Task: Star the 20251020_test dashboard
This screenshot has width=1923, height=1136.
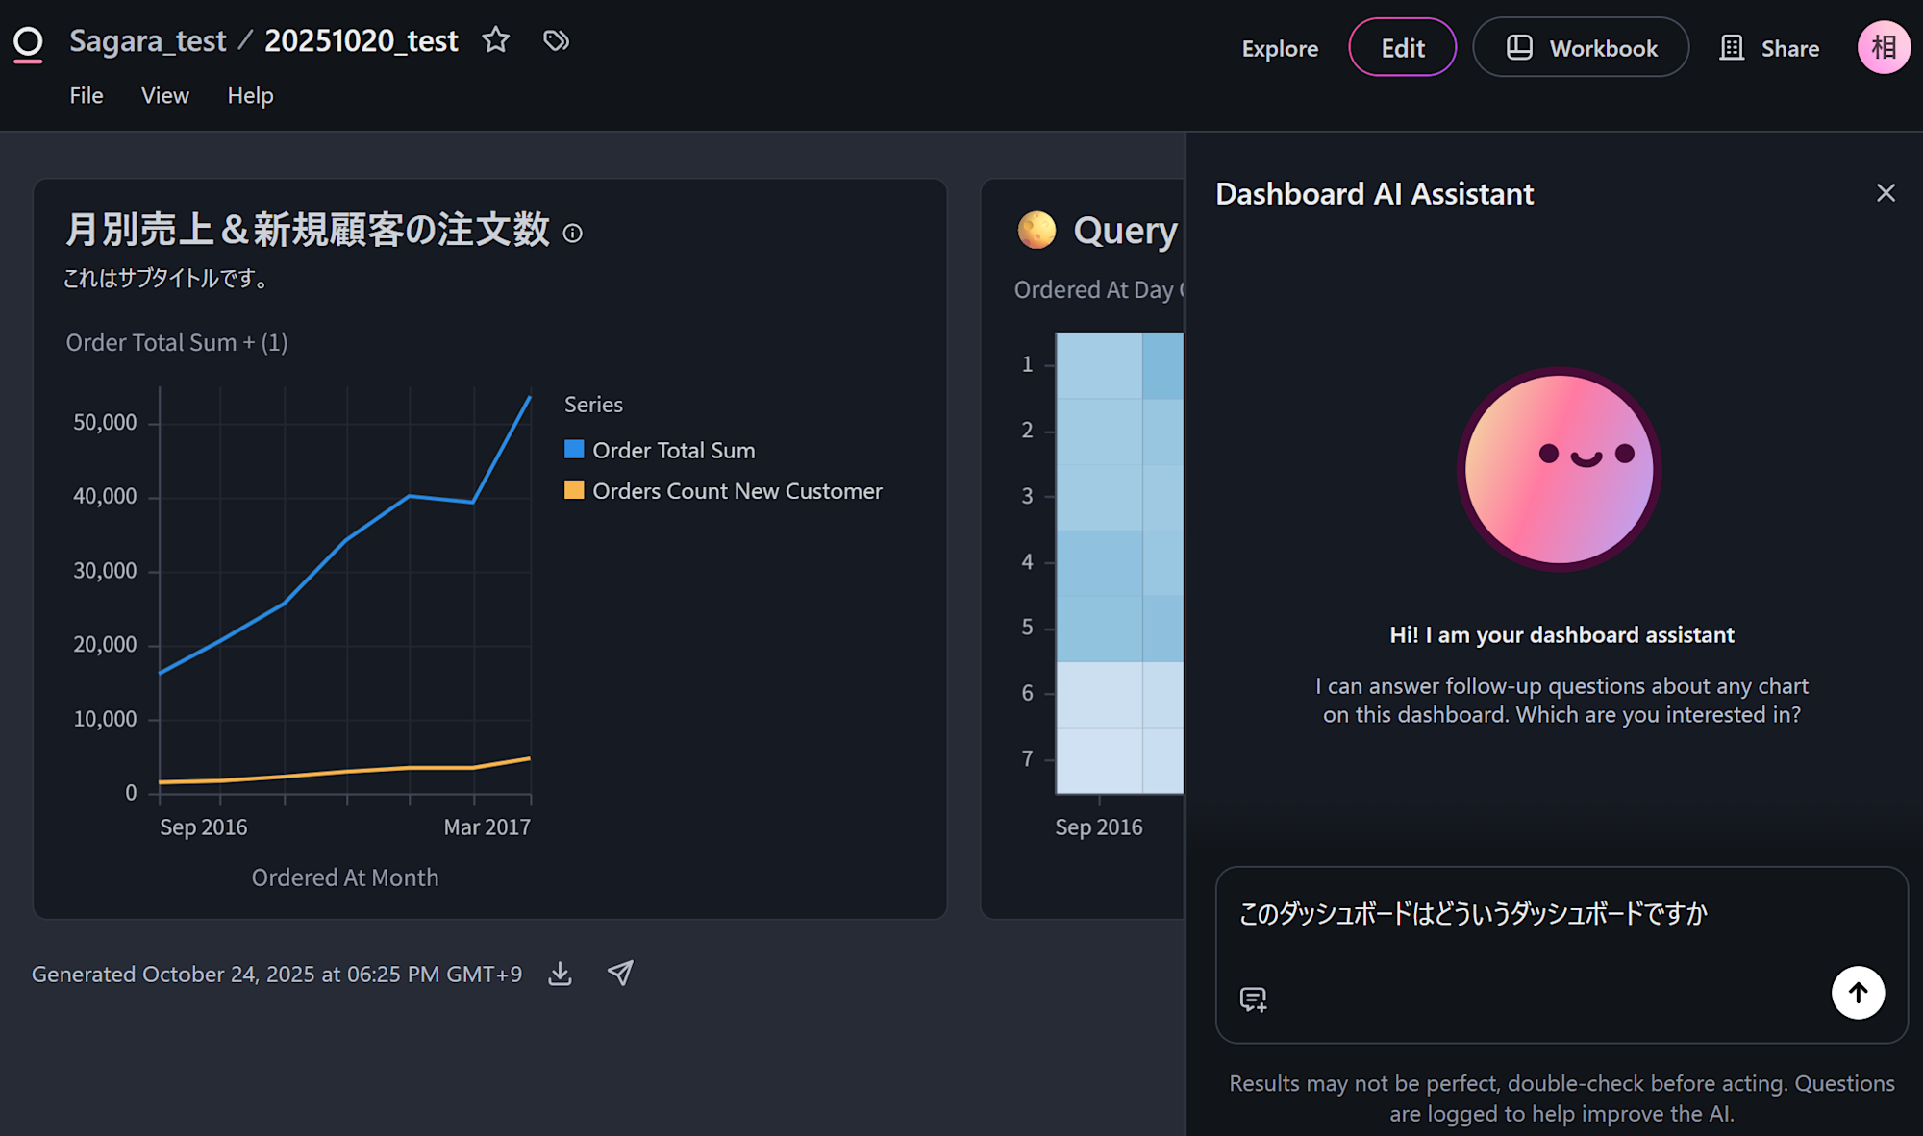Action: [x=496, y=40]
